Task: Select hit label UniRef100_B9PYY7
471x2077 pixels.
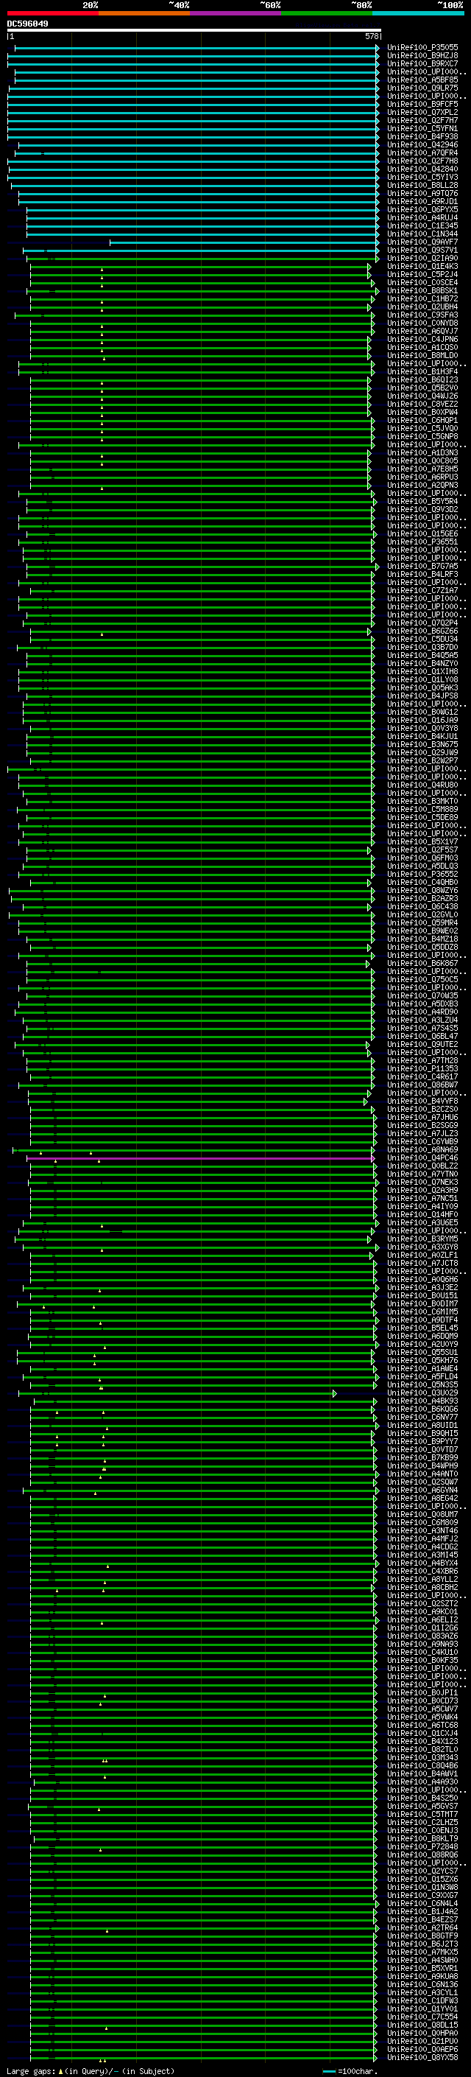Action: tap(422, 1442)
